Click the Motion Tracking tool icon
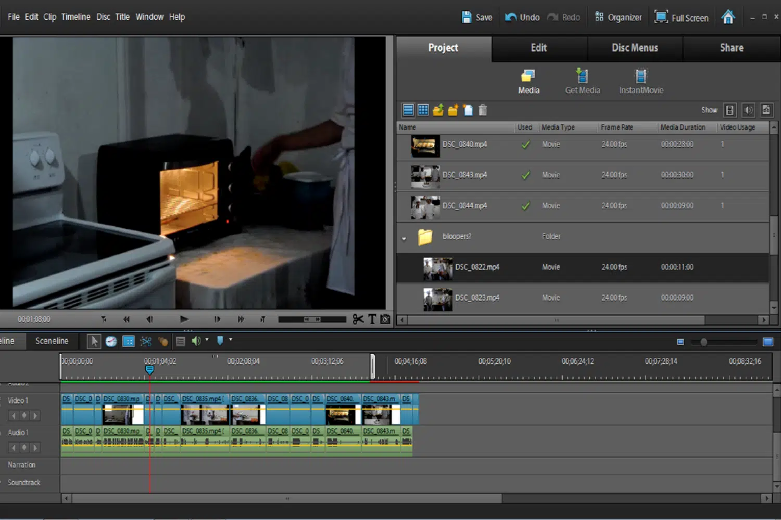Image resolution: width=781 pixels, height=520 pixels. tap(163, 341)
